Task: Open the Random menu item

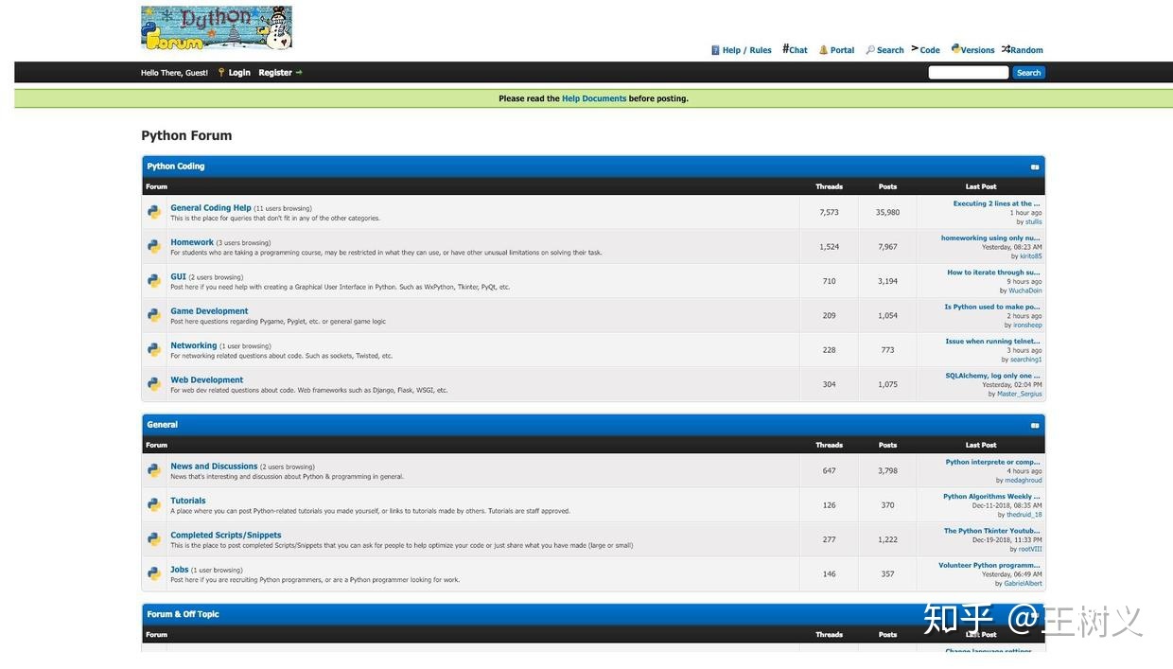Action: (x=1023, y=49)
